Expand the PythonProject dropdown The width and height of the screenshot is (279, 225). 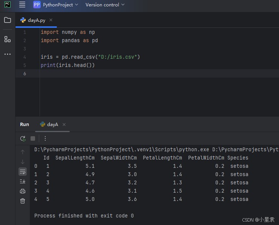tap(56, 5)
